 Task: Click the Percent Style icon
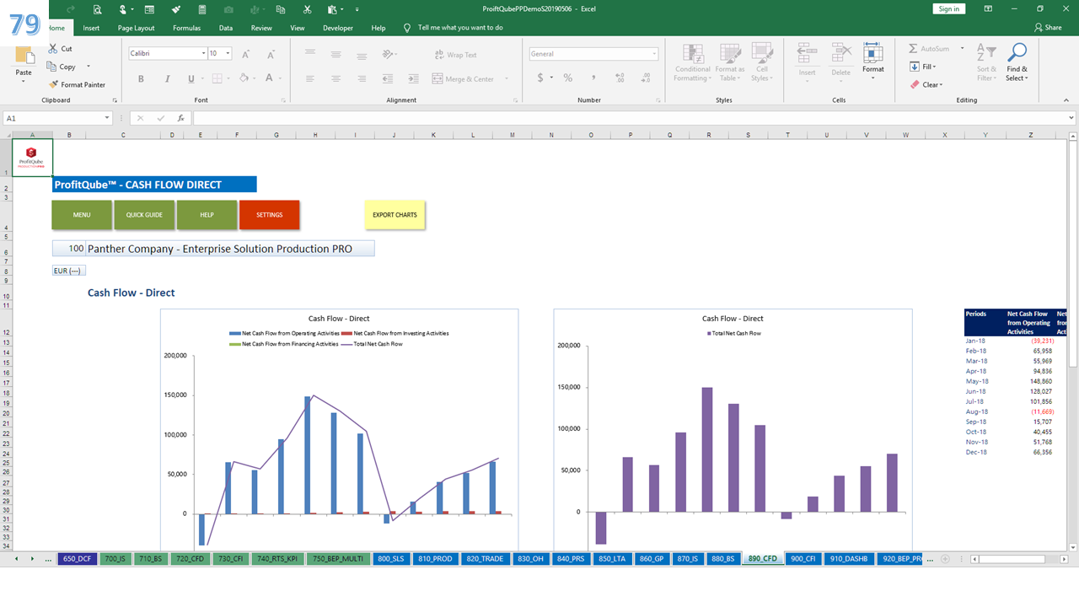click(568, 78)
